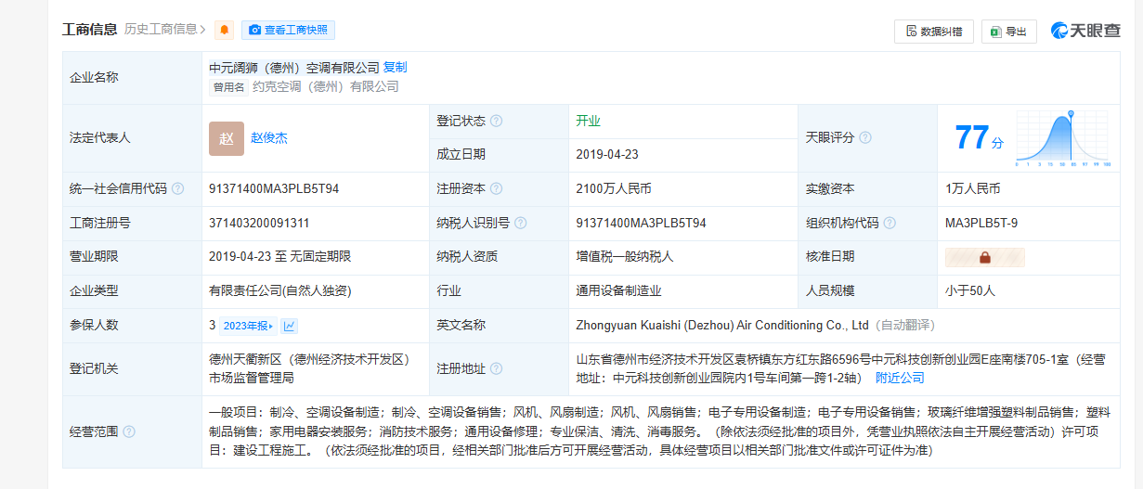The image size is (1143, 489).
Task: Click the 天眼评分 distribution chart
Action: (1064, 138)
